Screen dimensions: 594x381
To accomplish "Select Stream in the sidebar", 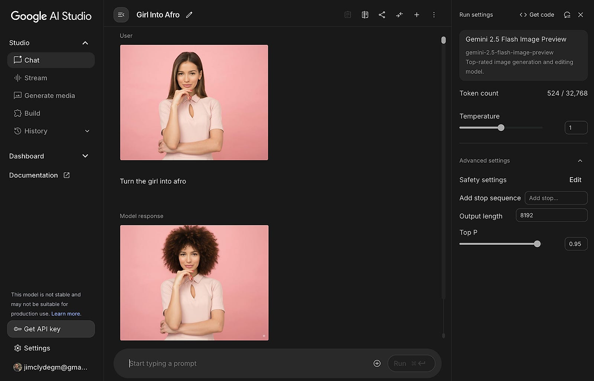I will tap(36, 78).
